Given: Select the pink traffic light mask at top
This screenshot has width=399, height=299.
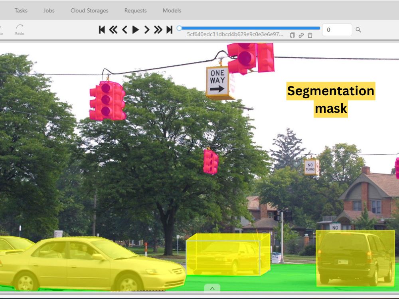Looking at the screenshot, I should (x=251, y=59).
